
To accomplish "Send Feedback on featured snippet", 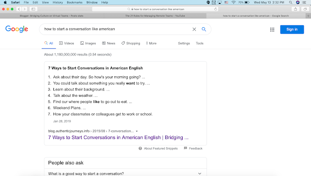I will (193, 148).
